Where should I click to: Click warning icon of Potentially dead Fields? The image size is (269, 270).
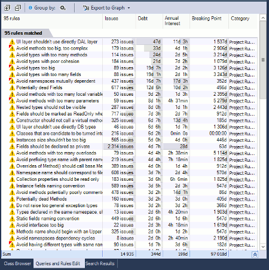tap(12, 87)
